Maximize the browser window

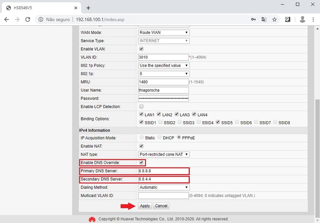coord(298,4)
